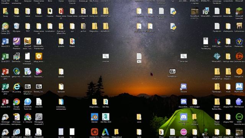Open the setup_terraria installer disc icon

(39, 57)
